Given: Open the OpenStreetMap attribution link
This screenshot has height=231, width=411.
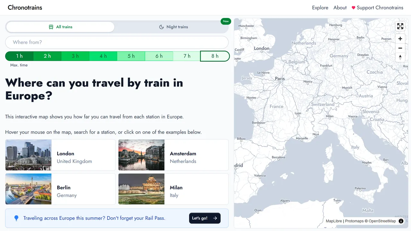Looking at the screenshot, I should [x=382, y=221].
